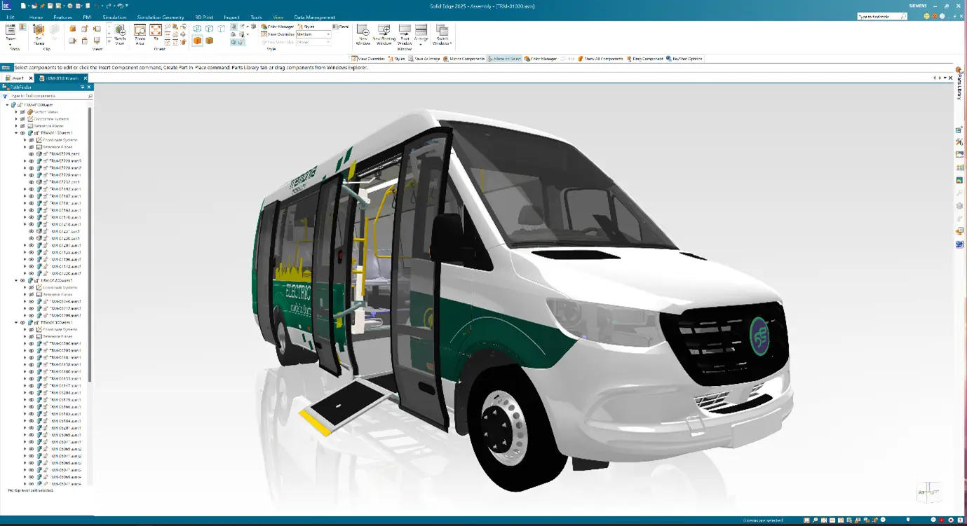Viewport: 967px width, 526px height.
Task: Expand the TRM-01200.asm:1 tree node
Action: pyautogui.click(x=16, y=281)
